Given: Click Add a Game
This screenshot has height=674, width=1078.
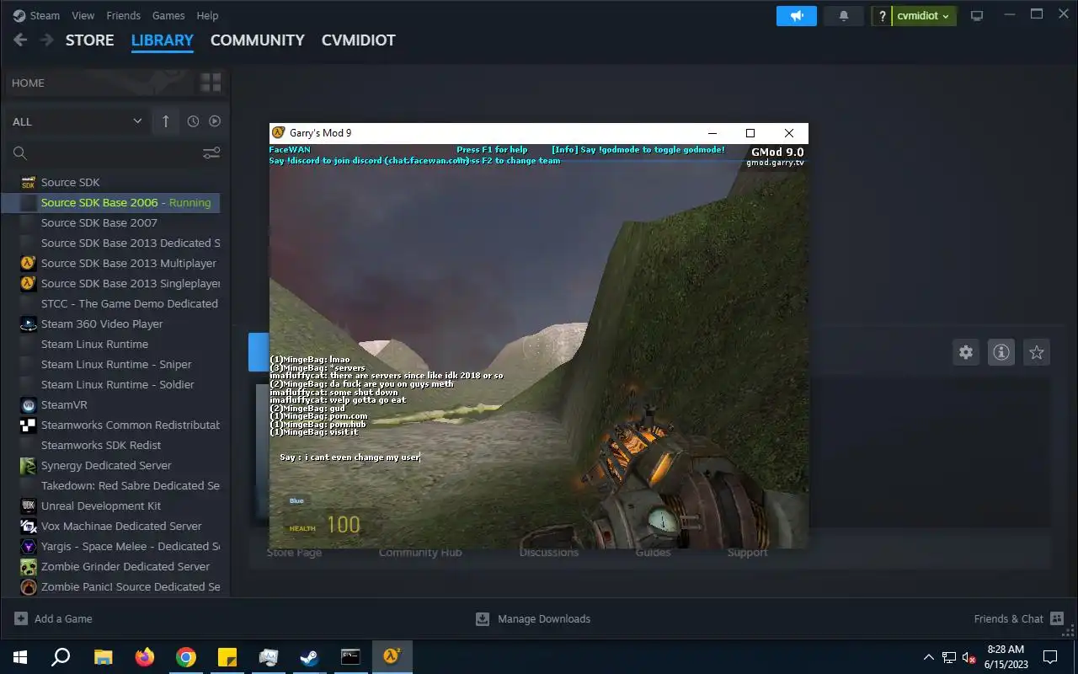Looking at the screenshot, I should (x=54, y=618).
